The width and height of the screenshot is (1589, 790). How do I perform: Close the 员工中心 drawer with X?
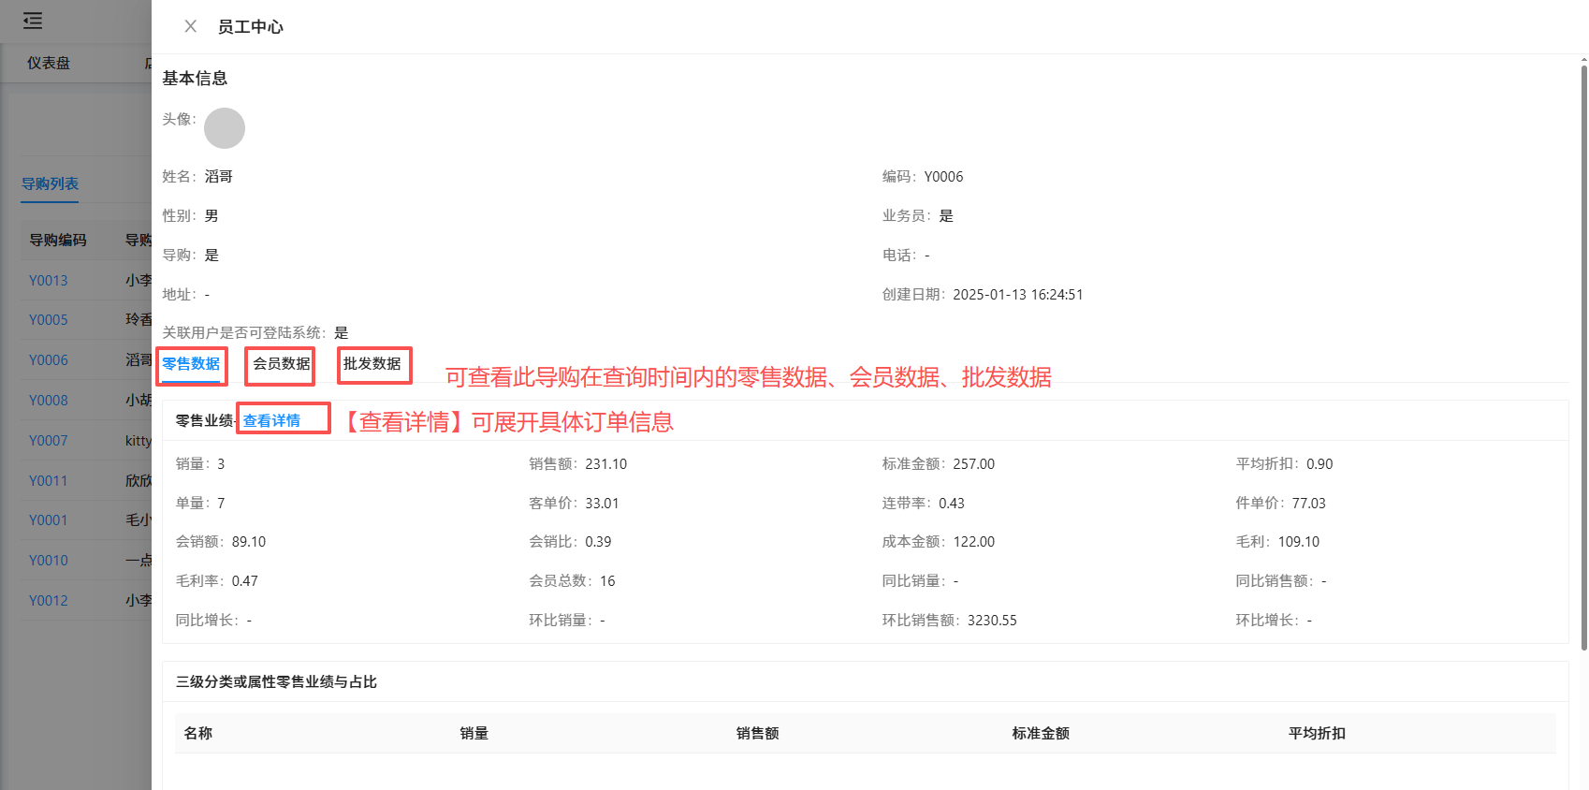coord(191,26)
